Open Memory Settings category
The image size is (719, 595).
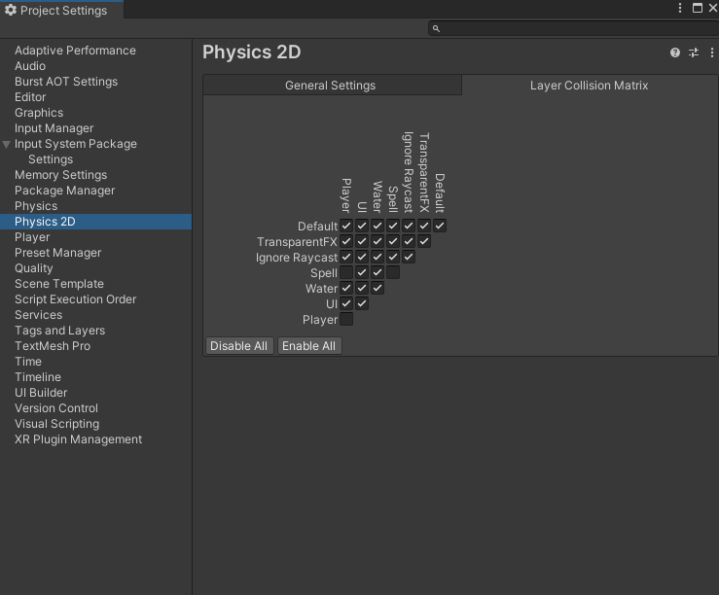pyautogui.click(x=96, y=175)
